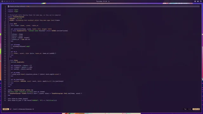Click the first tray icon left of volume
The image size is (203, 114).
[195, 1]
